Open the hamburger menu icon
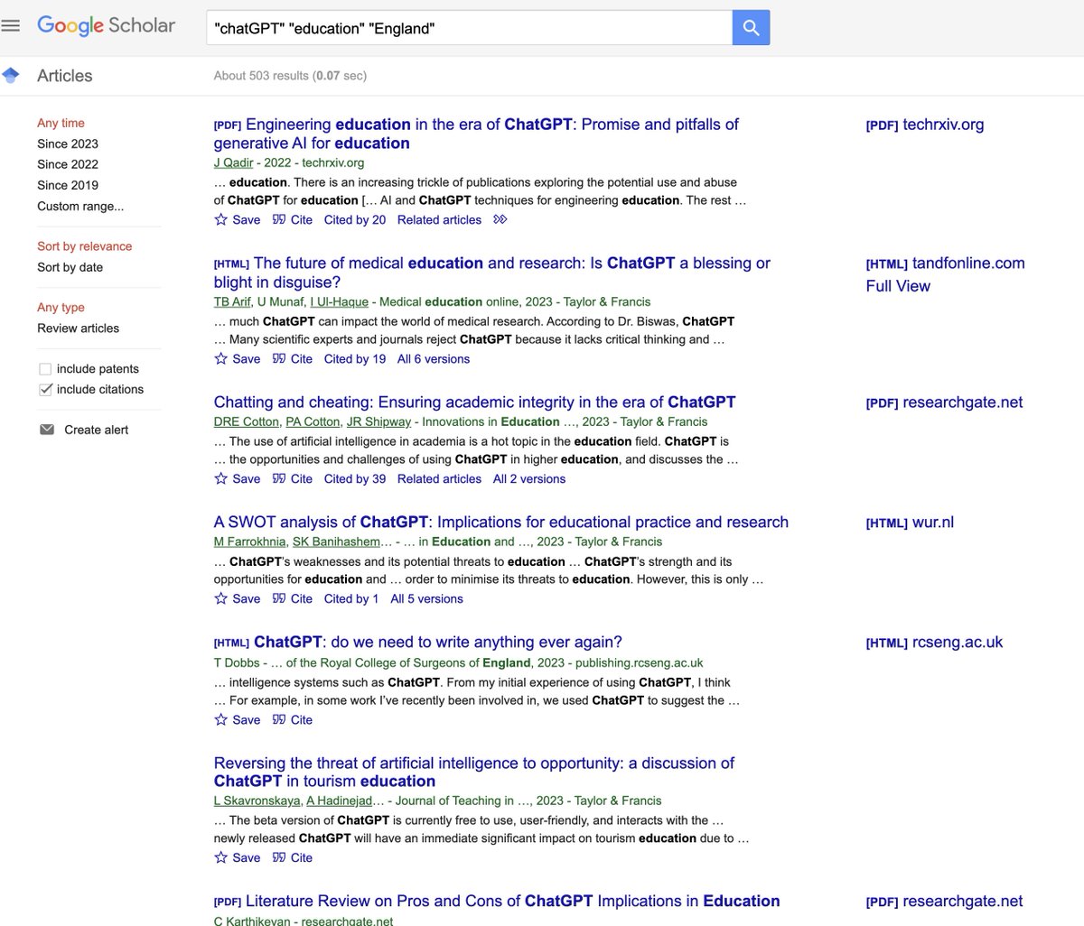The image size is (1084, 926). [11, 26]
